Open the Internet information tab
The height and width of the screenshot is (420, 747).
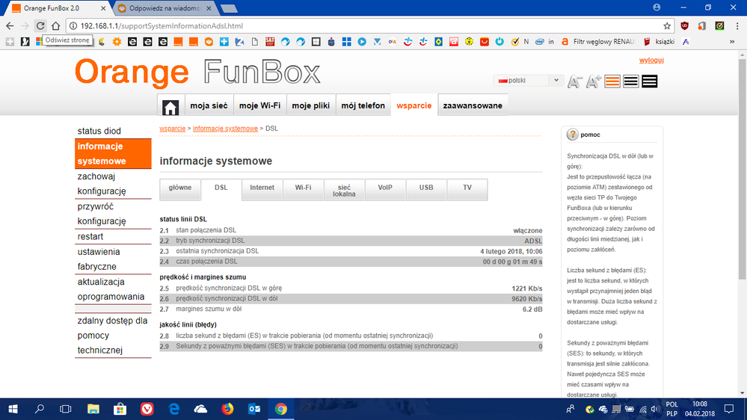coord(262,188)
